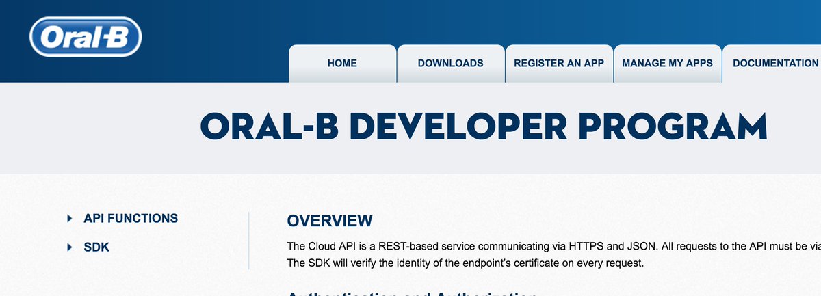This screenshot has height=296, width=821.
Task: Click the Oral-B logo
Action: coord(86,38)
